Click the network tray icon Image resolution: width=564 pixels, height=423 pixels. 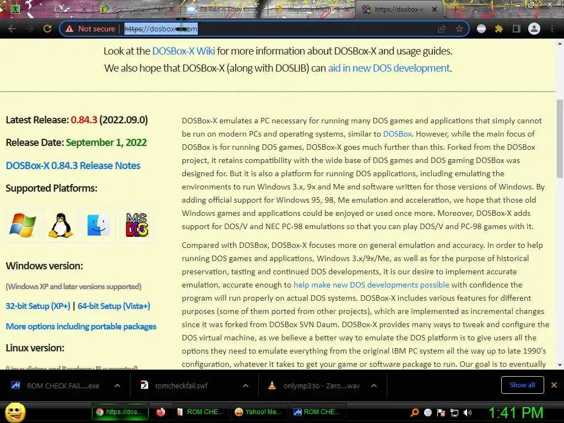point(454,413)
